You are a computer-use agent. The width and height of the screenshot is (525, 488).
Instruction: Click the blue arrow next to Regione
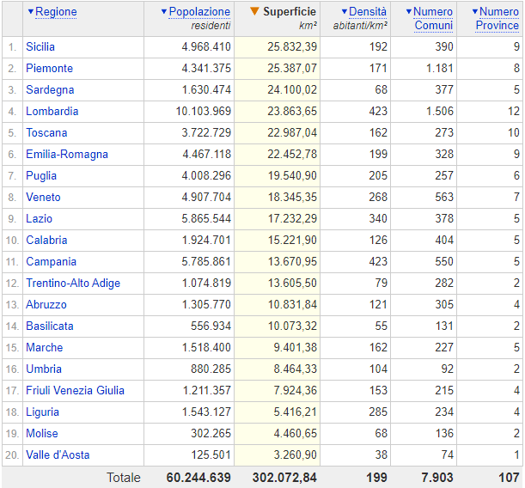(31, 12)
